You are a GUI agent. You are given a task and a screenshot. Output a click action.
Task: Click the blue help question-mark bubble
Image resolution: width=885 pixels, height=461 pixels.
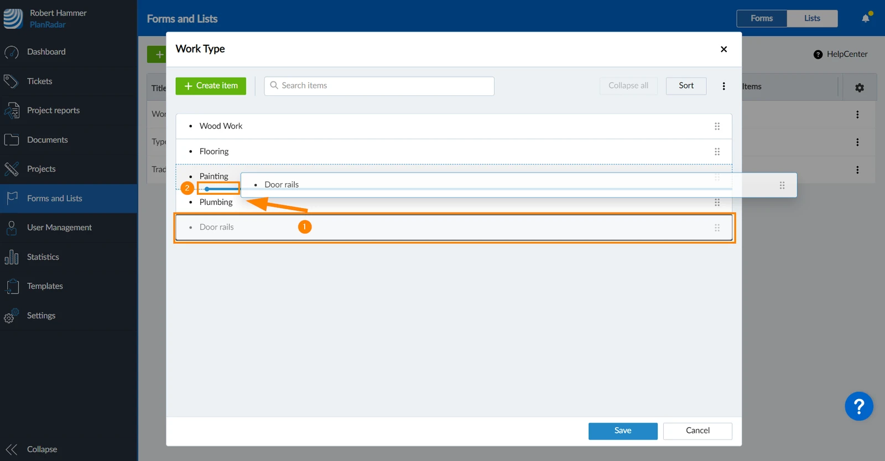point(859,407)
